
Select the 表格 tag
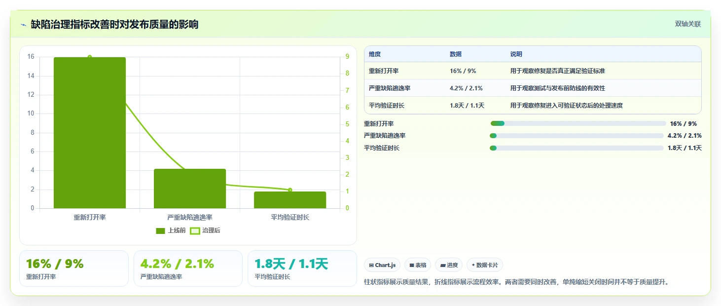click(418, 265)
